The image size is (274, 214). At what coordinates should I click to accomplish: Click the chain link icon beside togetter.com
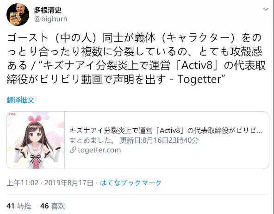pos(73,150)
